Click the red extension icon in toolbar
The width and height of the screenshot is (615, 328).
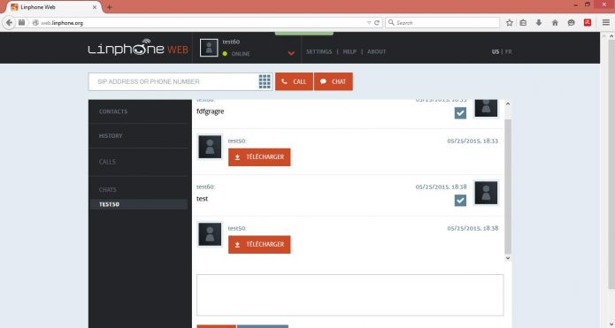pyautogui.click(x=588, y=23)
